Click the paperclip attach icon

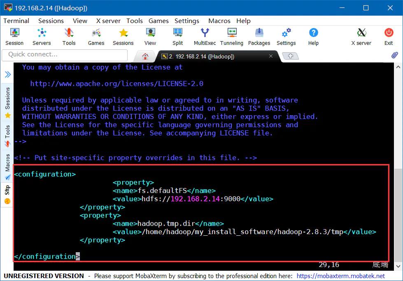(x=394, y=55)
